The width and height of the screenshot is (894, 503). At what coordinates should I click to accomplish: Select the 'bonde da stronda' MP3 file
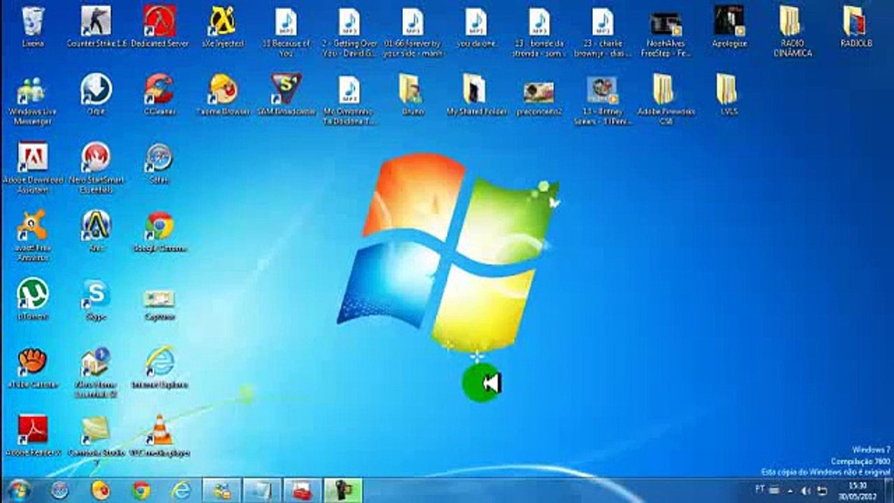coord(539,32)
